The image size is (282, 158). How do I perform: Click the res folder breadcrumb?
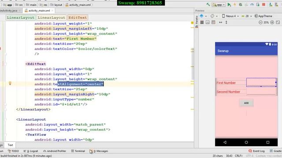pyautogui.click(x=44, y=5)
